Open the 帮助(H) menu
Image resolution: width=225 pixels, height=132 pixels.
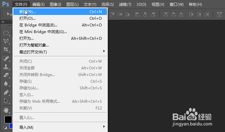point(195,4)
